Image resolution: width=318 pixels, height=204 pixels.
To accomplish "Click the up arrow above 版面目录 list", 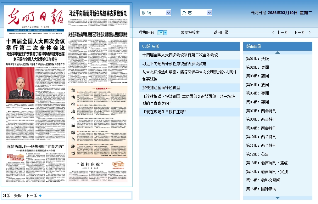I will (277, 53).
